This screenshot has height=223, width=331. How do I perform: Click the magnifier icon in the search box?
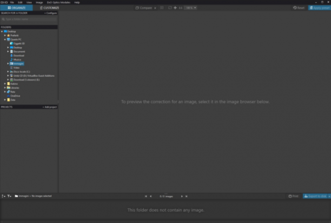tap(3, 19)
